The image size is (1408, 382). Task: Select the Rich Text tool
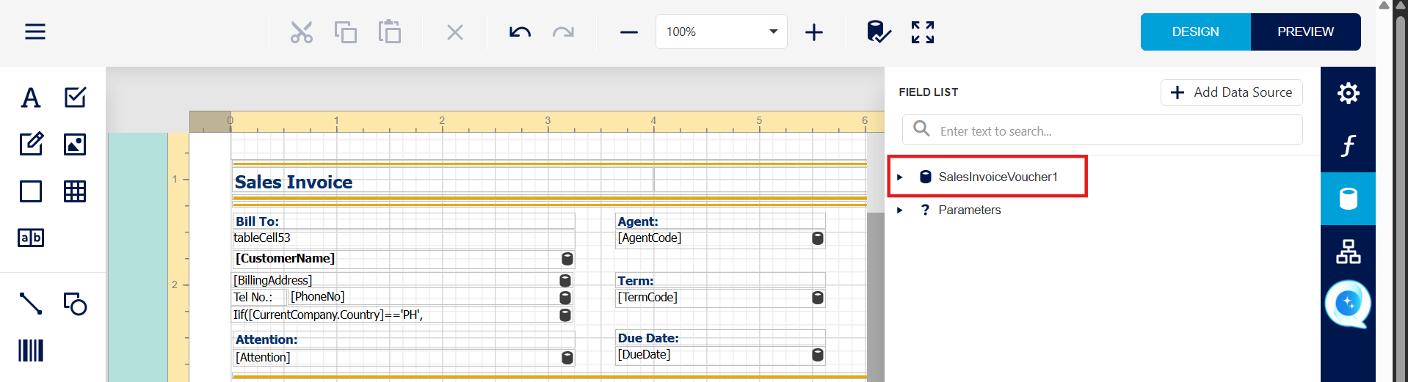pos(31,144)
